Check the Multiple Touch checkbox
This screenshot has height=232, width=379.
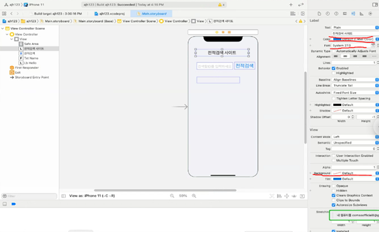tap(334, 160)
